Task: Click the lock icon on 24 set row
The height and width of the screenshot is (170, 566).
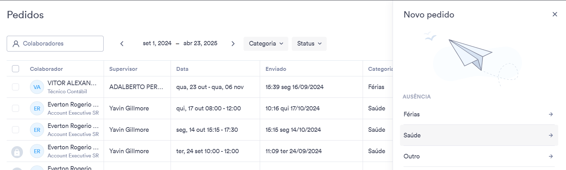Action: [17, 152]
